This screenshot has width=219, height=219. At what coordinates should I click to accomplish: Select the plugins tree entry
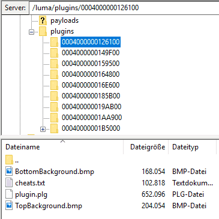[62, 31]
